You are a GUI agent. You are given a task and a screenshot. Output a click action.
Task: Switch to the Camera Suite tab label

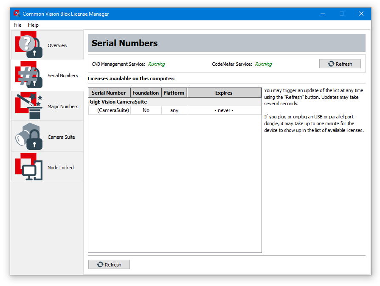[61, 137]
